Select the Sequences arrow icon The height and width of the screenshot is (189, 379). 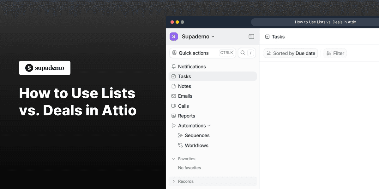[181, 135]
